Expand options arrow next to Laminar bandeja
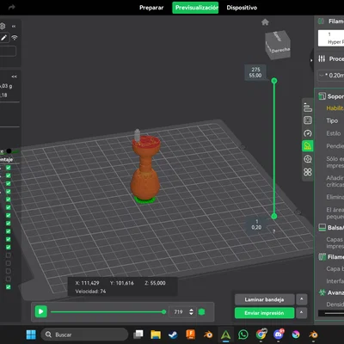The height and width of the screenshot is (344, 344). (302, 299)
